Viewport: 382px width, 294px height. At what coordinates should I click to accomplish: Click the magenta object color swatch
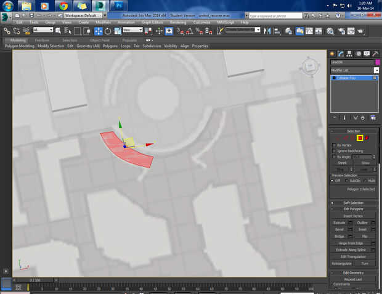pos(377,62)
